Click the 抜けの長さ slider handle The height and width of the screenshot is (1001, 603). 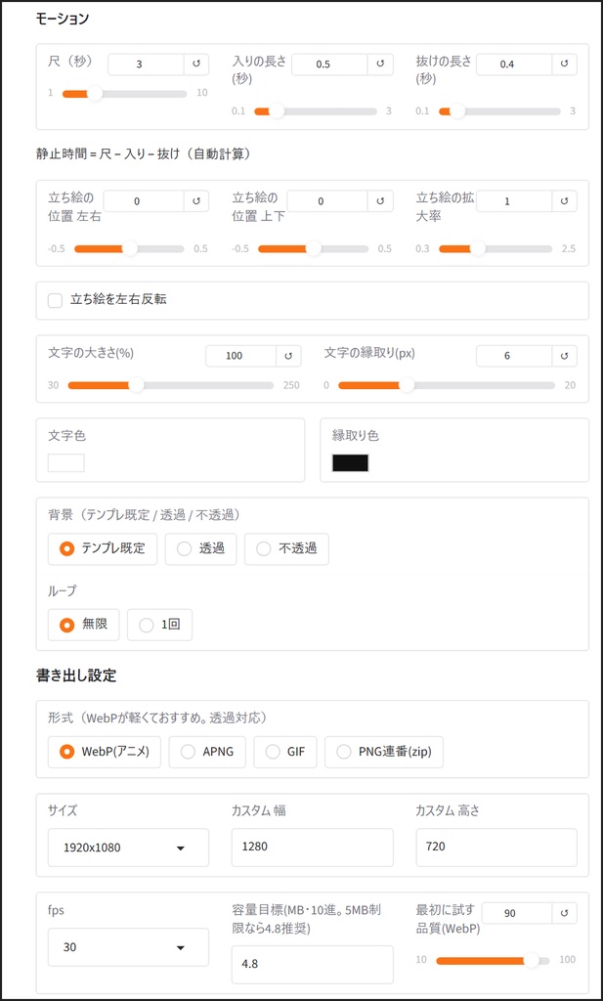click(x=458, y=111)
